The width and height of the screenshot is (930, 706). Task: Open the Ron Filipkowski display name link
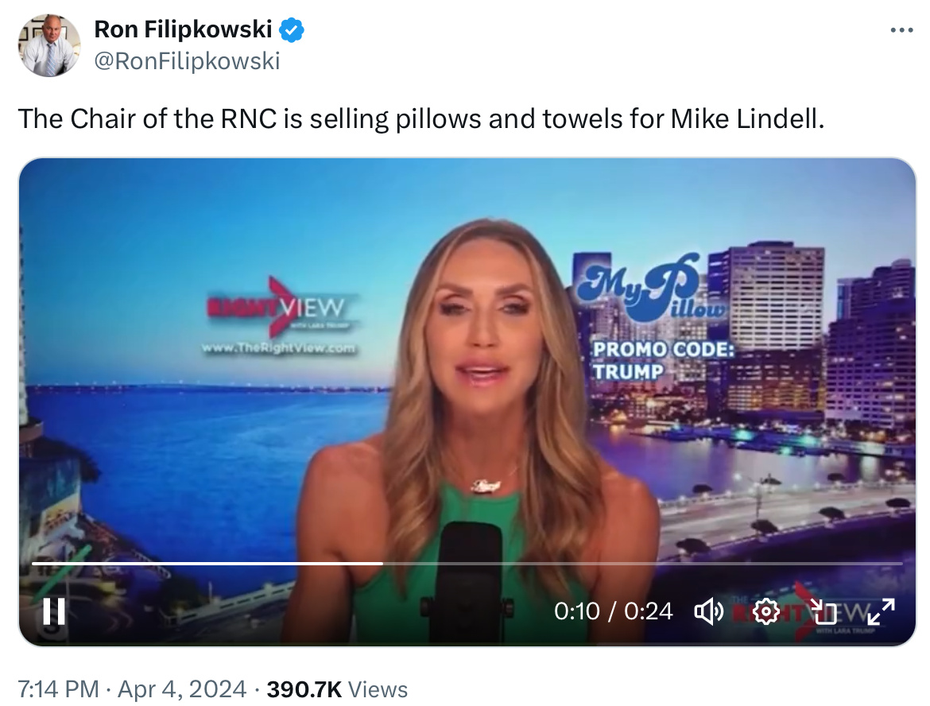[x=183, y=29]
